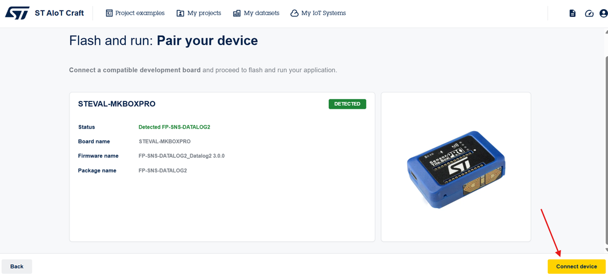
Task: Click the 'Flash and run: Pair your device' heading
Action: click(x=163, y=41)
